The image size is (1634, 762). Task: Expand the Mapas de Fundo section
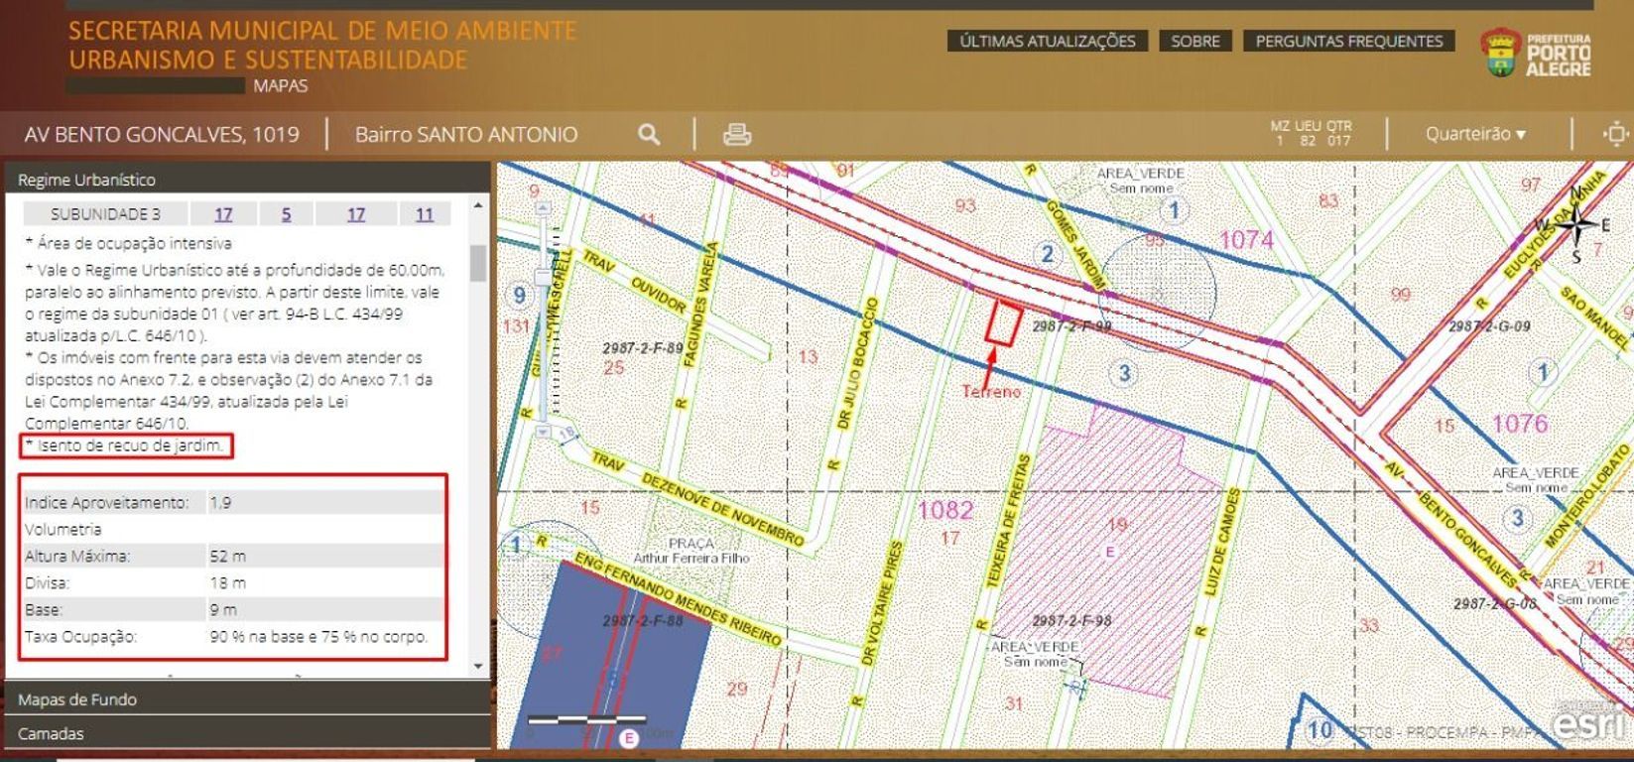248,699
